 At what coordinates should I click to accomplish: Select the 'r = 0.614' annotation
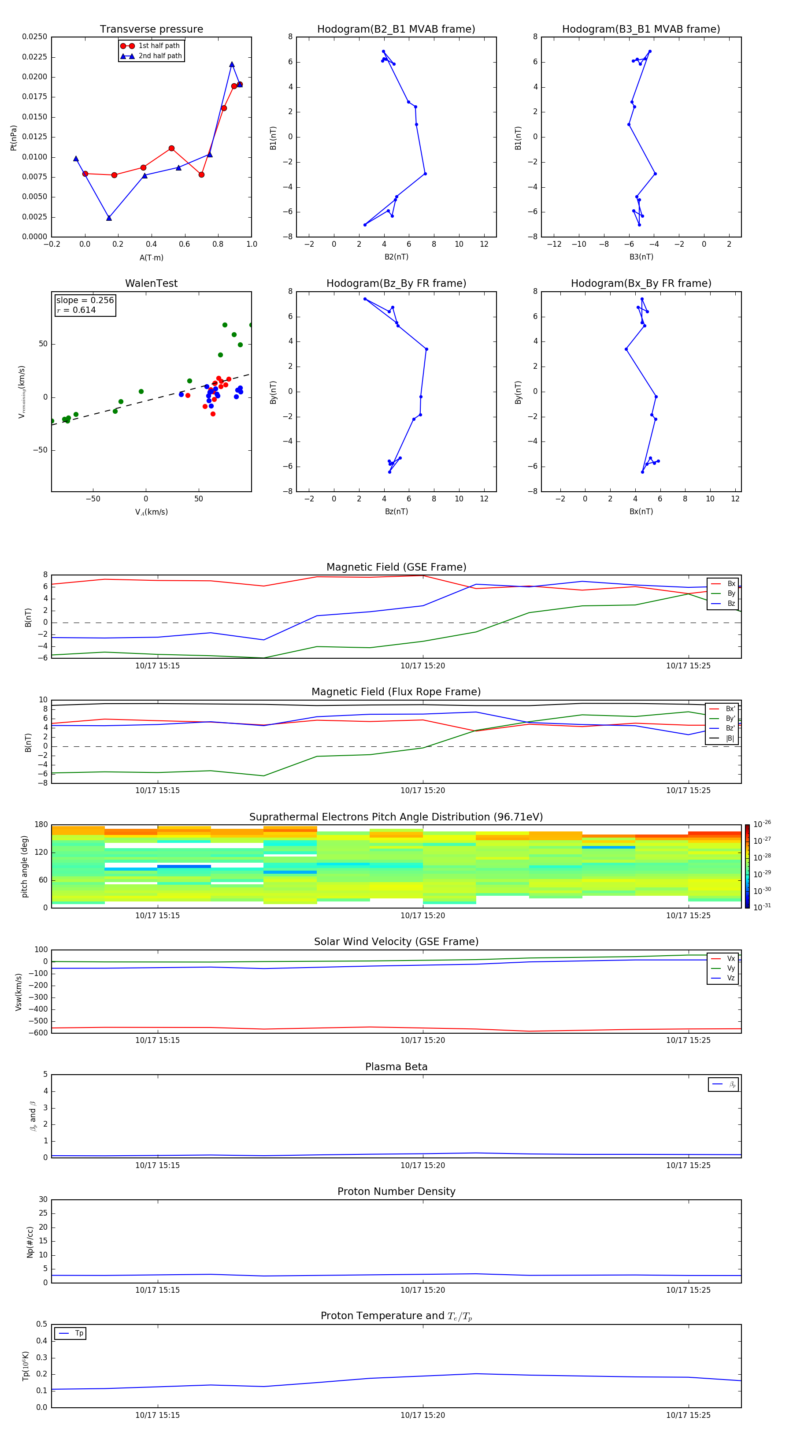(x=76, y=310)
